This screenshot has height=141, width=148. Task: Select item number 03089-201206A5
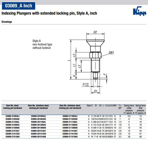click(38, 125)
